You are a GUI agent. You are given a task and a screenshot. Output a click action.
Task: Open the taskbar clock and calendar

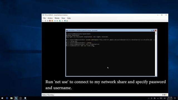click(x=170, y=98)
